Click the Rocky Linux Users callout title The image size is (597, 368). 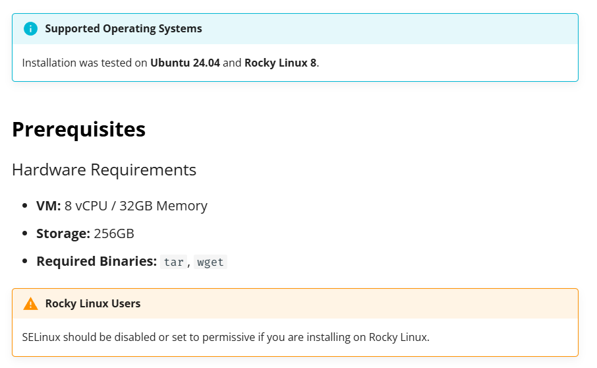pyautogui.click(x=92, y=304)
